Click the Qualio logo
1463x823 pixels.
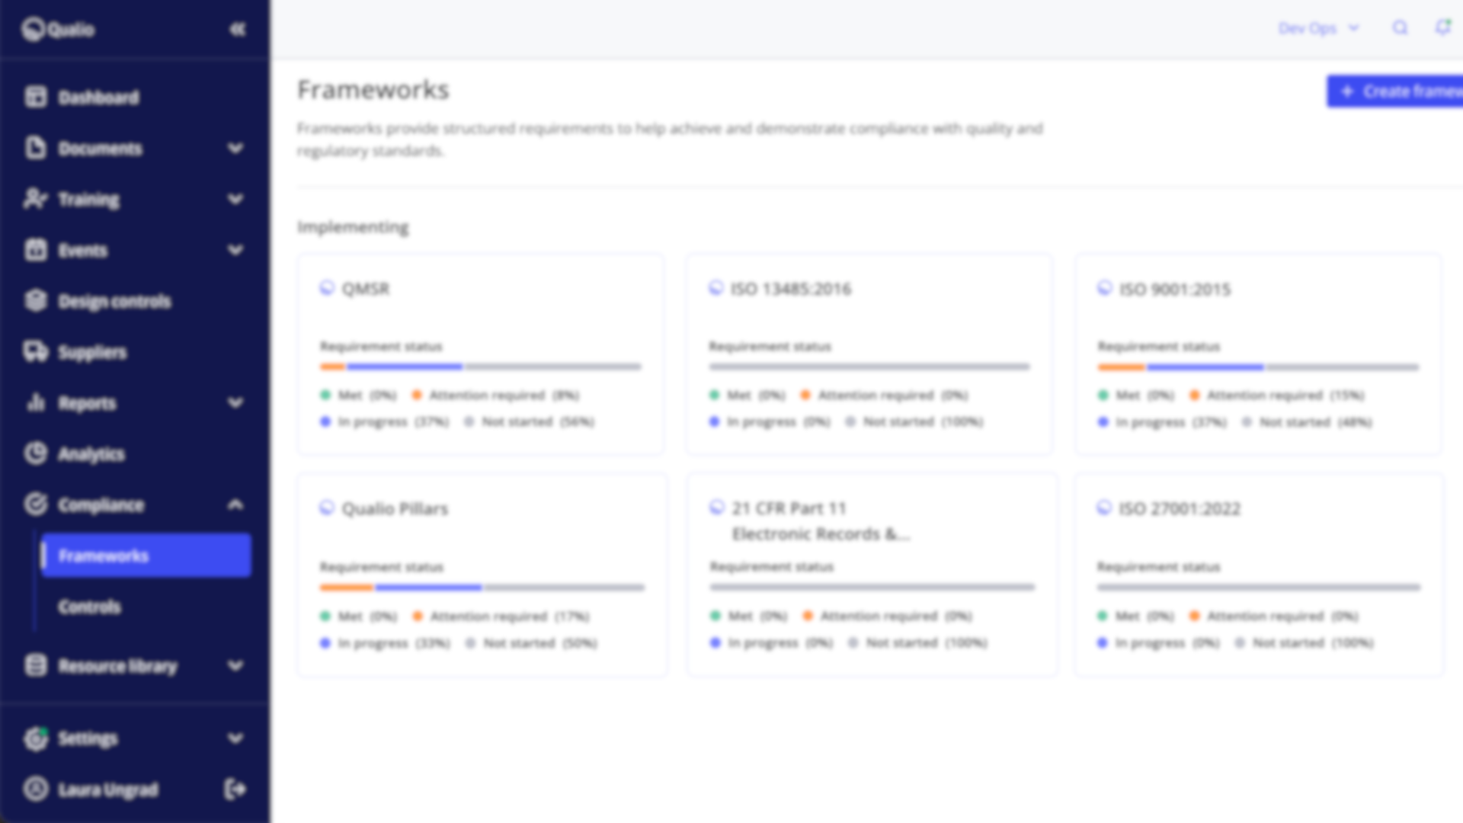pos(58,30)
